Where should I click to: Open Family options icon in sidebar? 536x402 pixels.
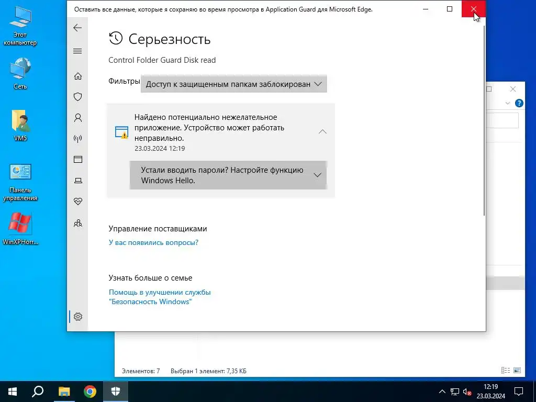point(78,223)
